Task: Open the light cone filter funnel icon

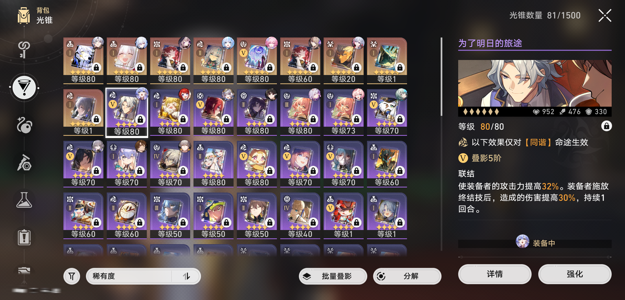Action: [72, 276]
